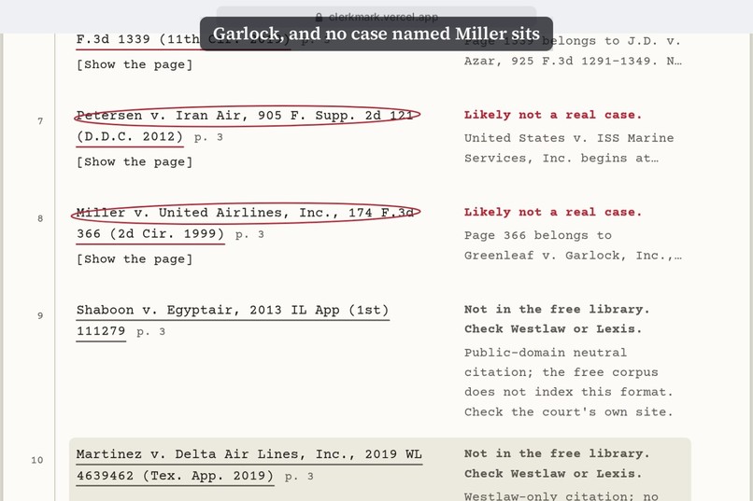Open the Petersen v. Iran Air citation

click(x=245, y=126)
